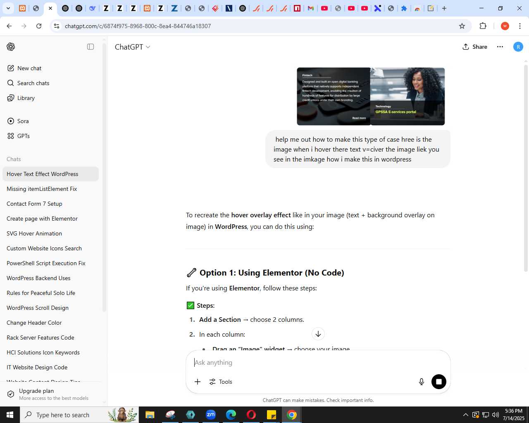Open WordPress Scroll Design chat
This screenshot has height=423, width=529.
pos(50,308)
